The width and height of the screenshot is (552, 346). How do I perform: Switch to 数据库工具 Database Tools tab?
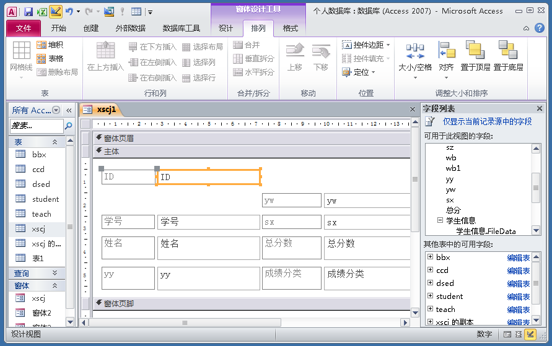tap(181, 28)
